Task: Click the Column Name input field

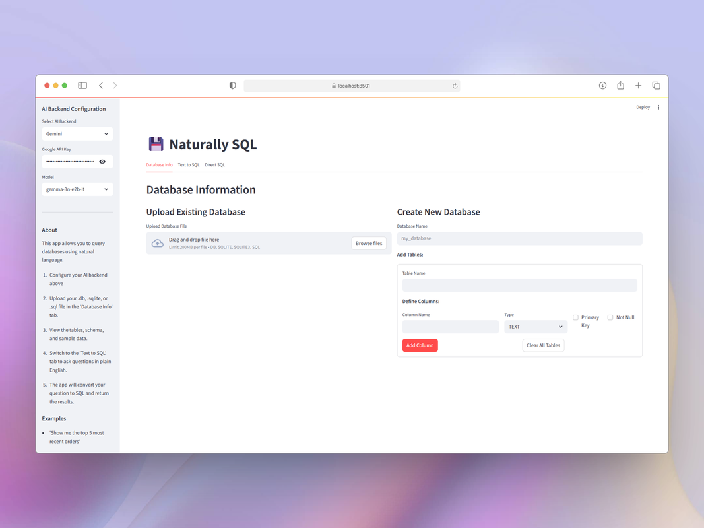Action: [451, 327]
